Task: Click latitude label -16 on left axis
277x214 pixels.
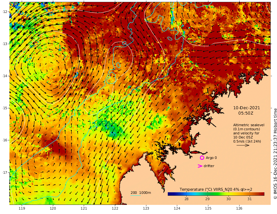Action: [x=5, y=140]
